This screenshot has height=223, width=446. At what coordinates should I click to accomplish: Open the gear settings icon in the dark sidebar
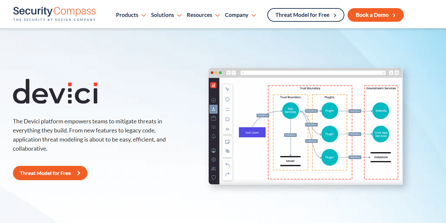214,159
